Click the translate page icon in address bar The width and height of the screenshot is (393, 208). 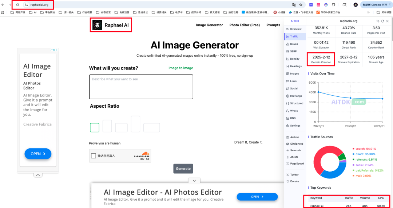tap(294, 5)
